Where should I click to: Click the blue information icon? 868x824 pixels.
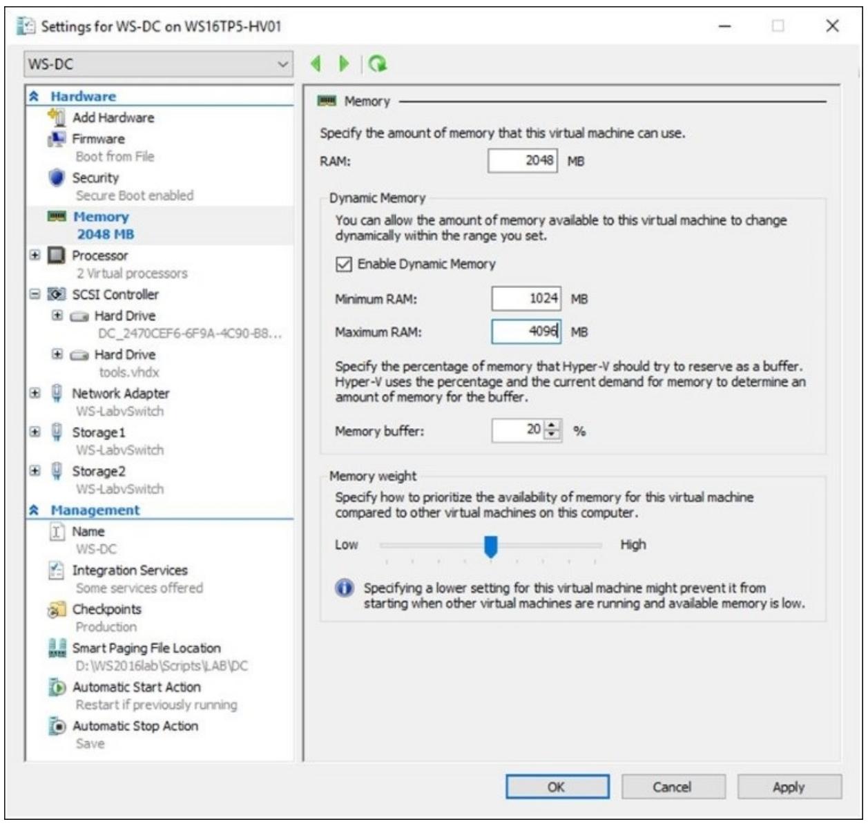pos(345,588)
